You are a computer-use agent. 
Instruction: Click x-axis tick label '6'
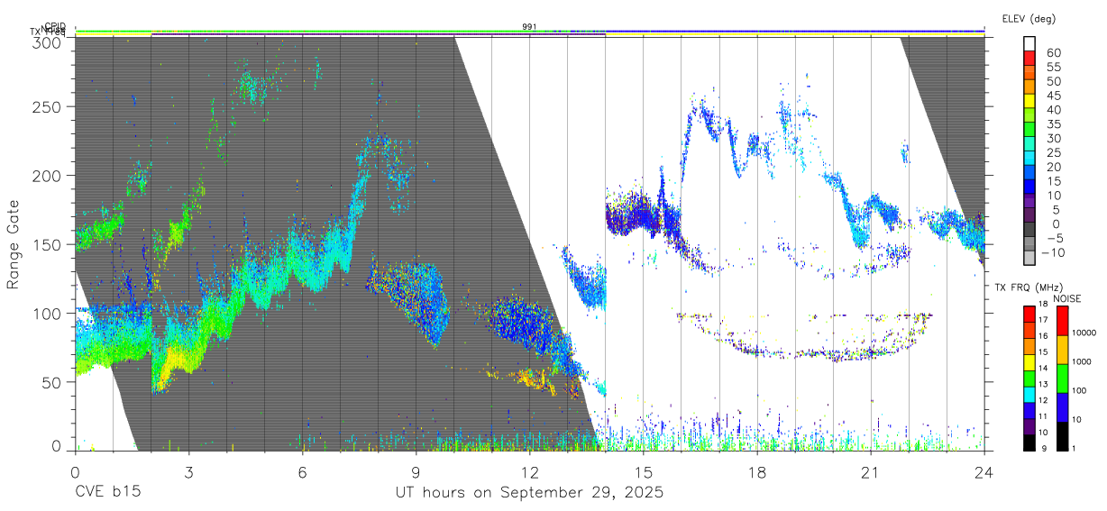click(x=302, y=472)
